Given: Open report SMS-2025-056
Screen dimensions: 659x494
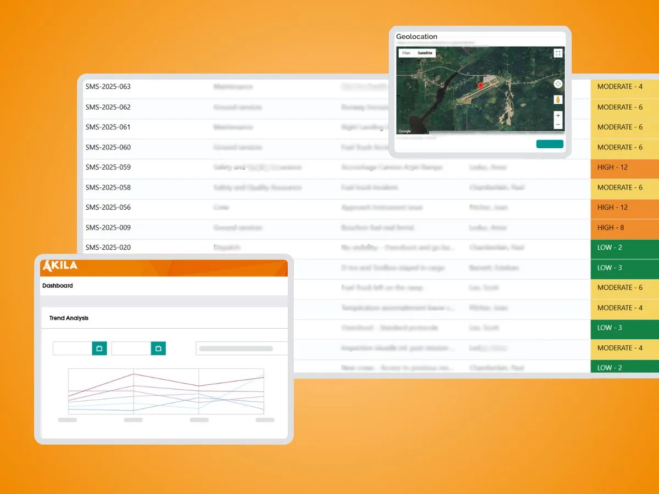Looking at the screenshot, I should coord(108,207).
